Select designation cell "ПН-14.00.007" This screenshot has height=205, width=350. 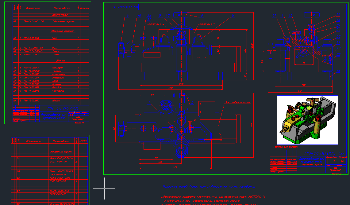(x=32, y=87)
